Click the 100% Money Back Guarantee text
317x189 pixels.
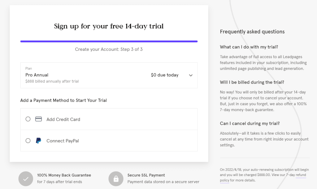64,175
